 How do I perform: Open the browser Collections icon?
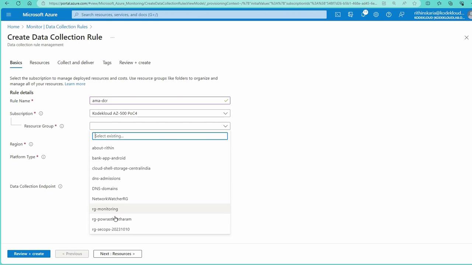[451, 3]
